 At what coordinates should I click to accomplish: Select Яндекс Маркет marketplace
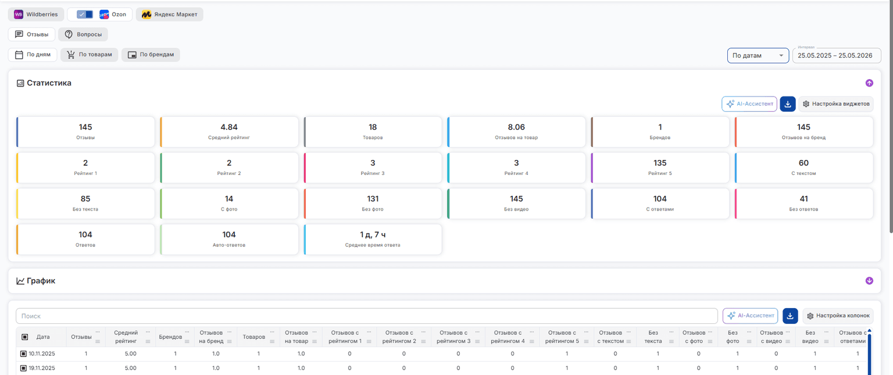pos(169,15)
